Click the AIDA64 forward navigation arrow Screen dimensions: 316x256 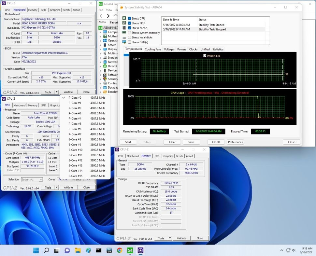[108, 16]
